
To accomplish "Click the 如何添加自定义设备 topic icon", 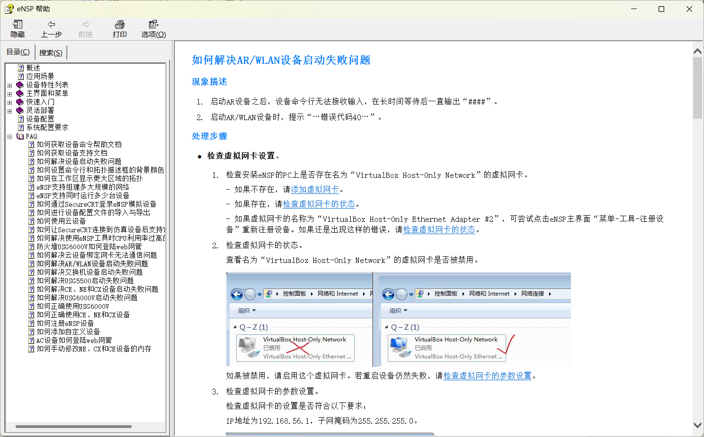I will point(31,332).
